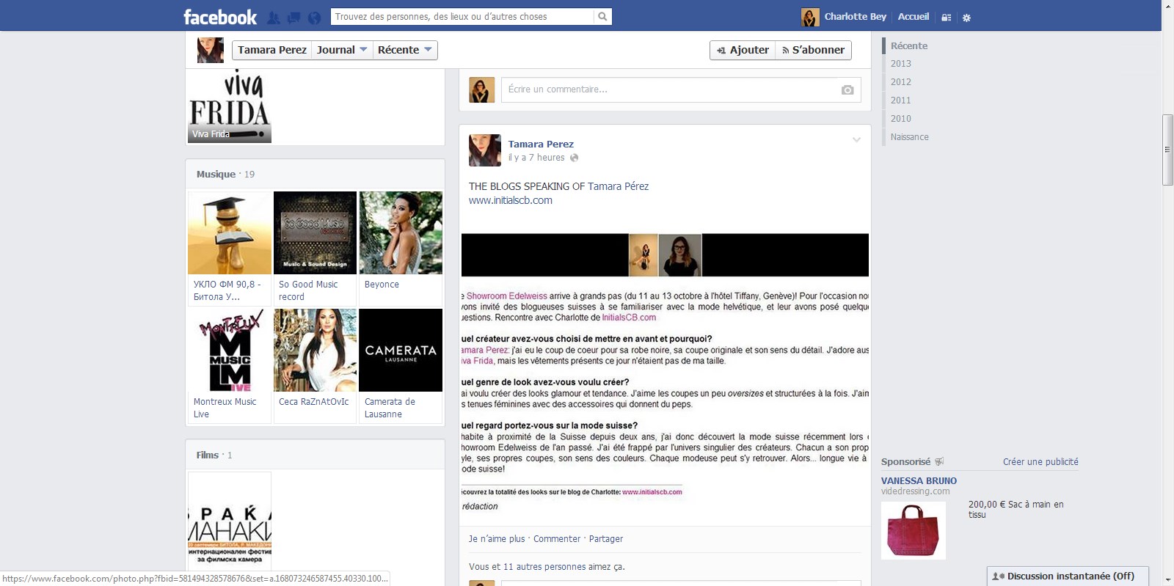Go to Accueil home link
The height and width of the screenshot is (586, 1174).
pos(914,17)
